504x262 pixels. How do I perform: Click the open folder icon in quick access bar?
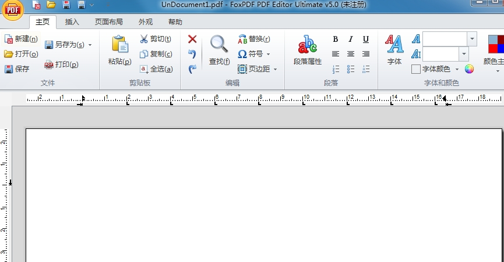pyautogui.click(x=51, y=5)
